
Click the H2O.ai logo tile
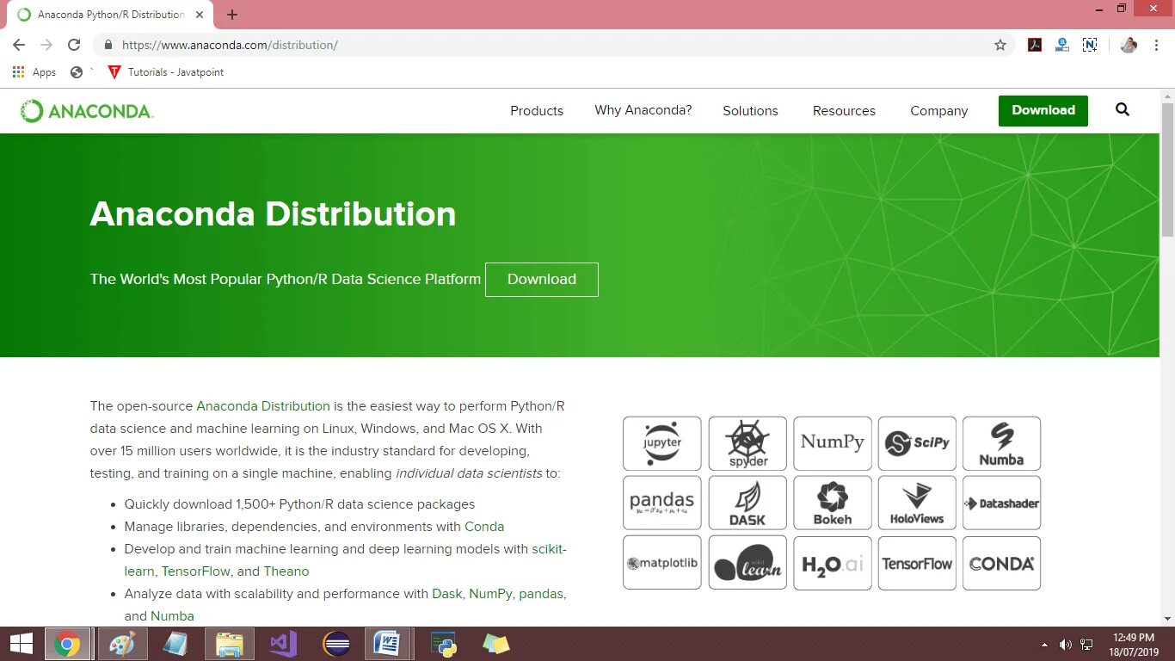tap(833, 563)
